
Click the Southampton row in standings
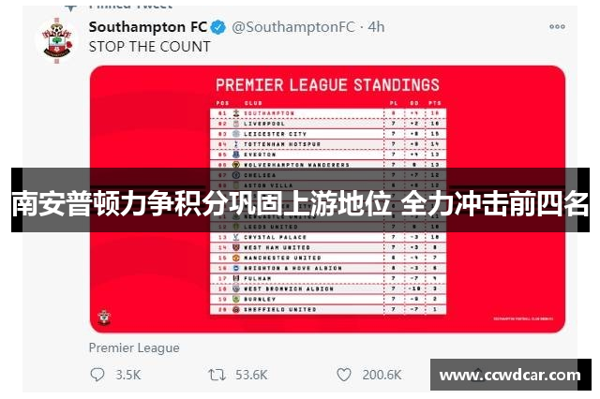328,113
